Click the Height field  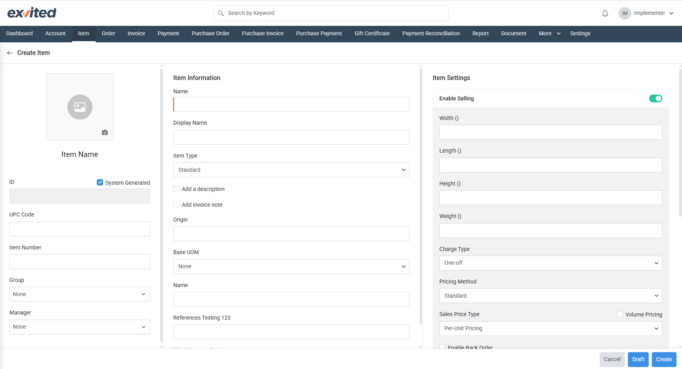pyautogui.click(x=551, y=198)
